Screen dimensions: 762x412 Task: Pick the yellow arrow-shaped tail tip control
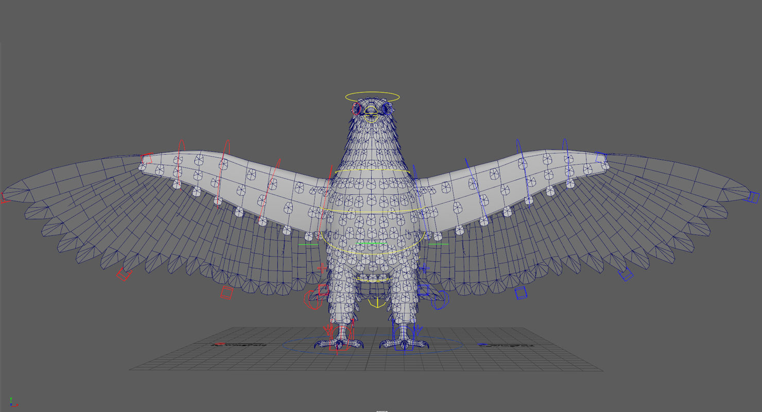pyautogui.click(x=378, y=303)
